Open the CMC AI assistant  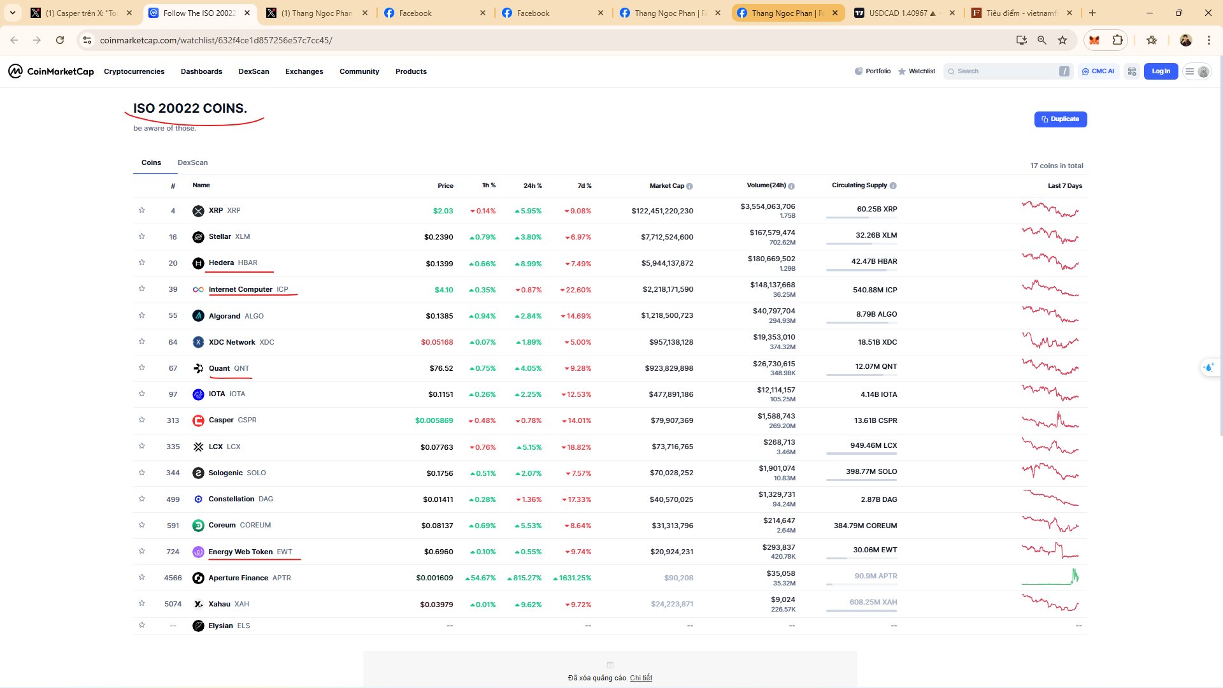point(1098,71)
